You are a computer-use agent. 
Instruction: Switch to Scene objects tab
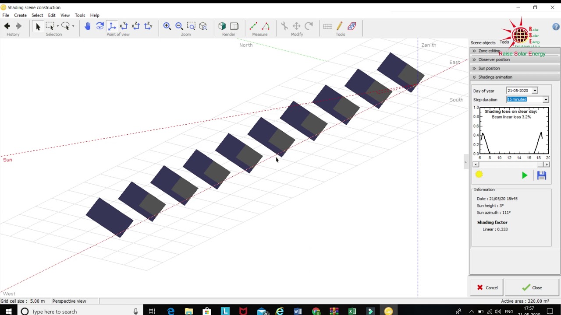[483, 42]
